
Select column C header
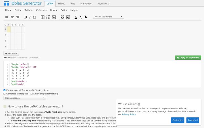coord(16,25)
